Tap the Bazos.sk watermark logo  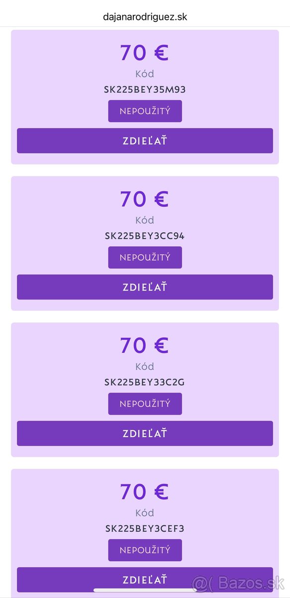click(238, 583)
